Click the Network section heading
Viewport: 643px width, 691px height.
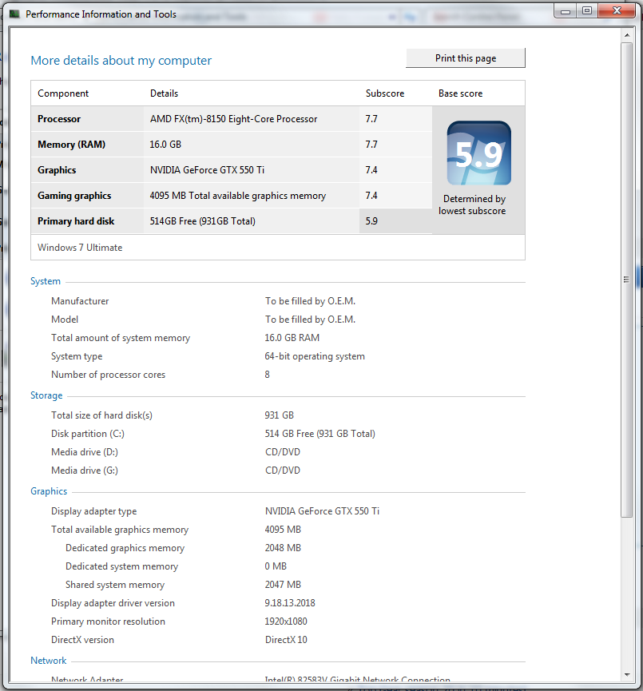click(x=49, y=661)
